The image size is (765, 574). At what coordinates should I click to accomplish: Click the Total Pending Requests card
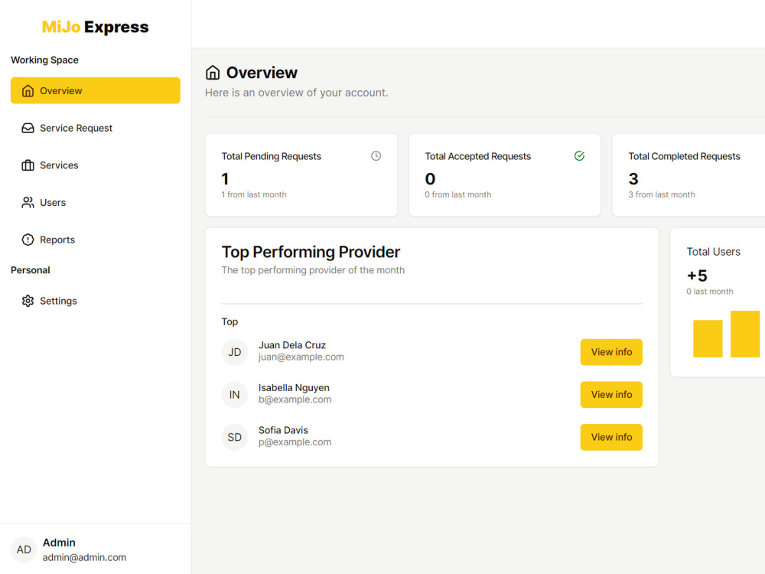tap(301, 174)
